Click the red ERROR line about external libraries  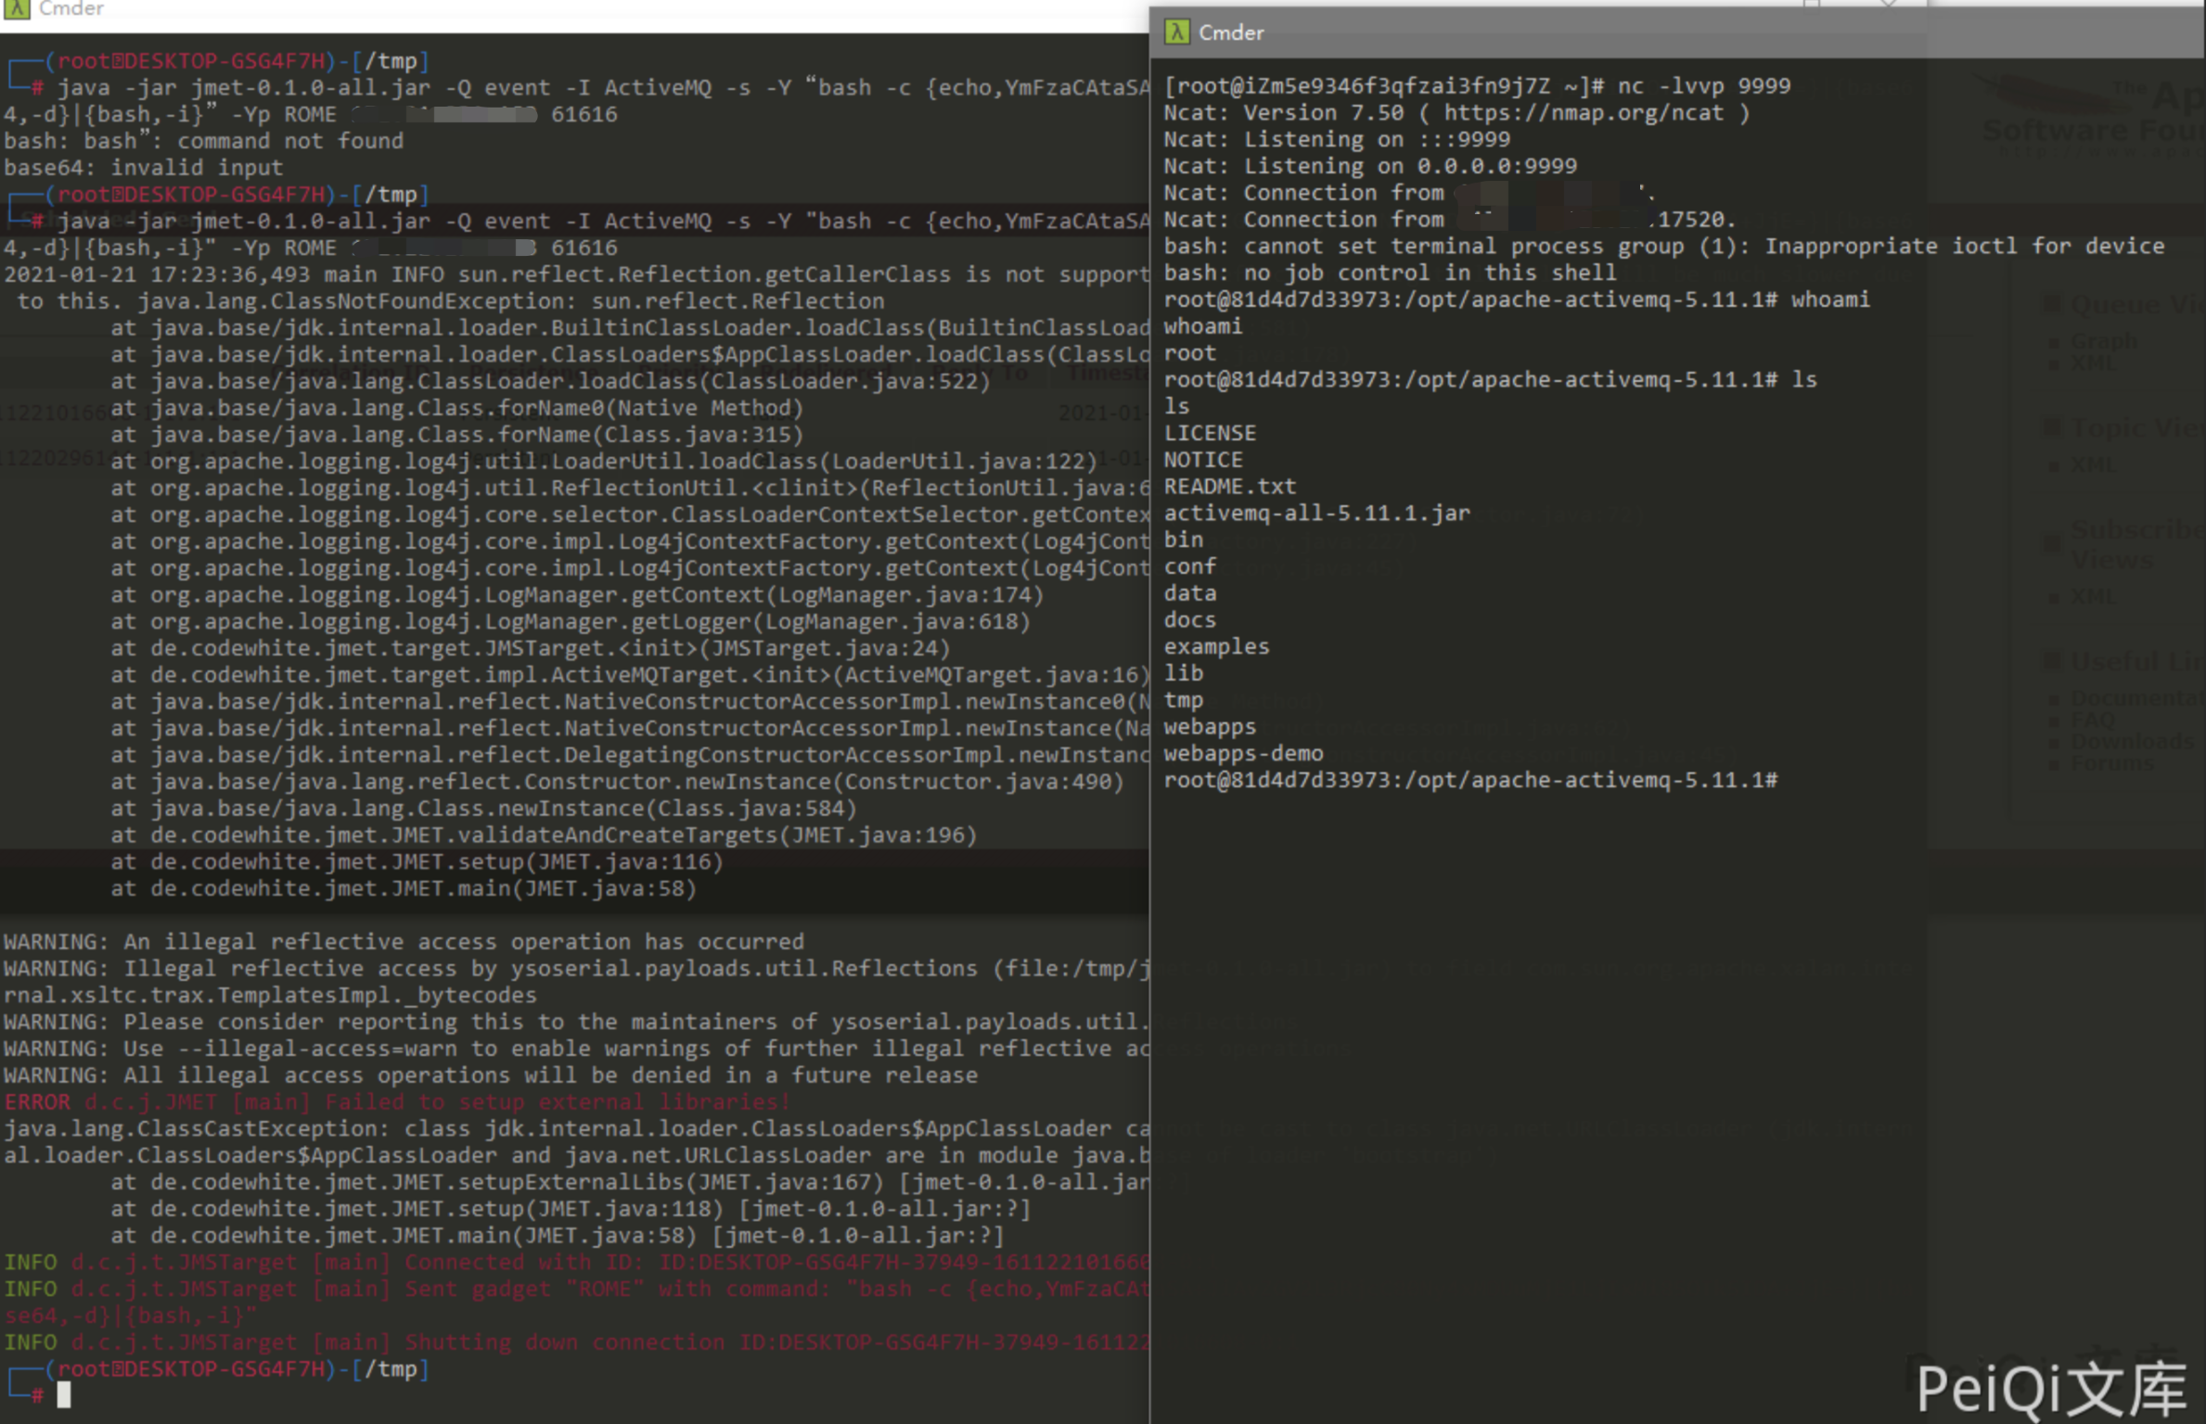click(397, 1102)
